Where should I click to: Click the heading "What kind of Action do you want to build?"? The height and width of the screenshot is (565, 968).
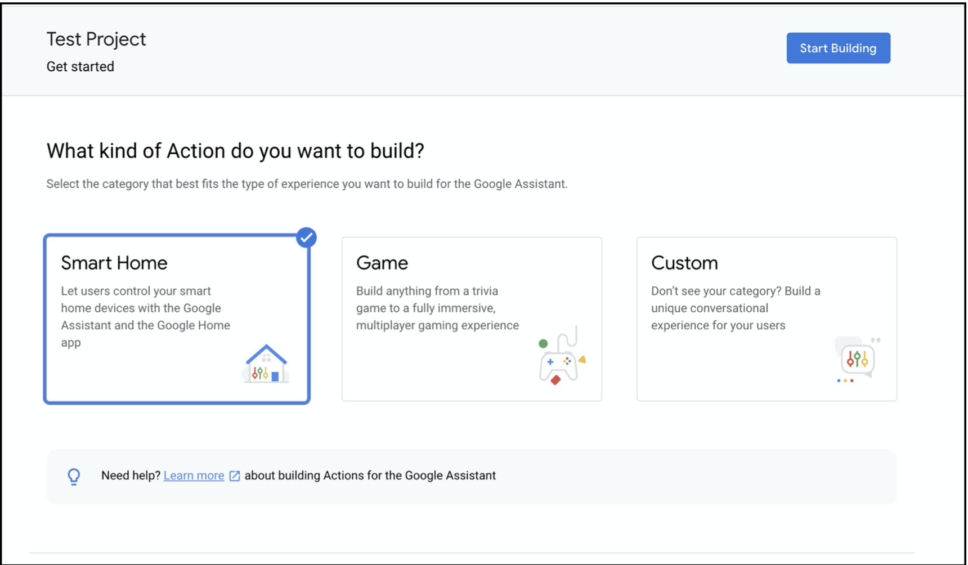point(235,151)
